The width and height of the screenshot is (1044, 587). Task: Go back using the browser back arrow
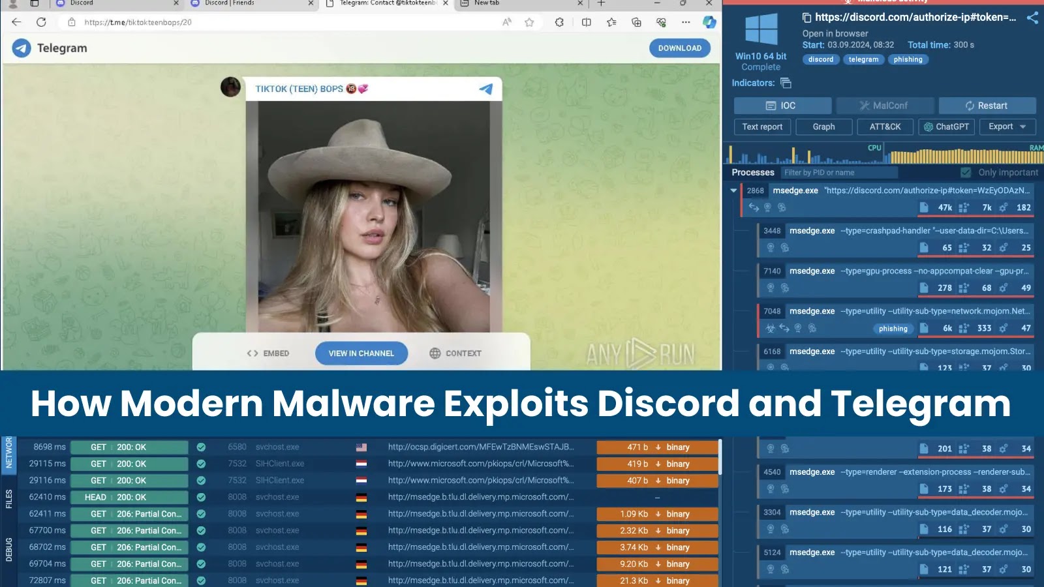(x=16, y=22)
